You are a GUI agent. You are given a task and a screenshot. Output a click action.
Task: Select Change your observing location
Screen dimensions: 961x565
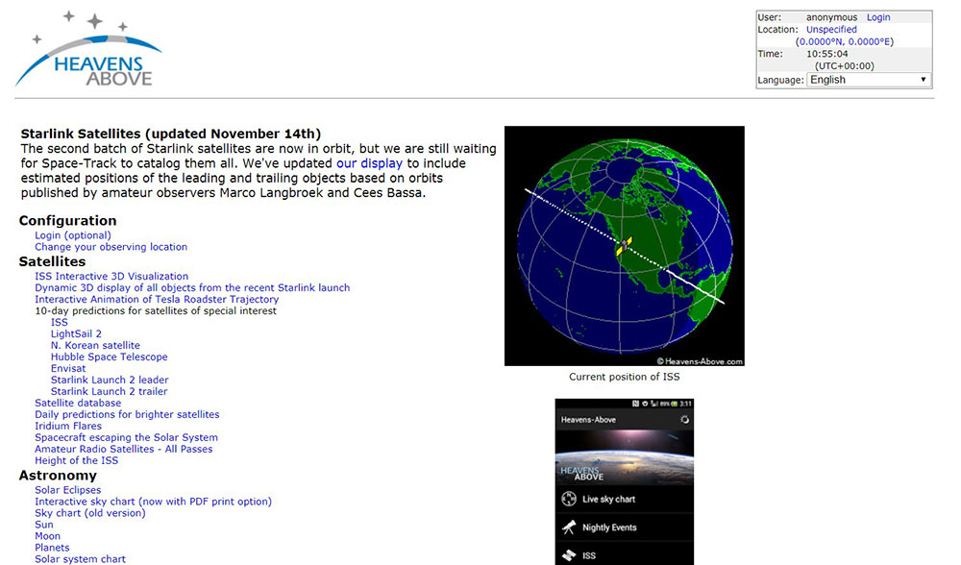click(111, 247)
